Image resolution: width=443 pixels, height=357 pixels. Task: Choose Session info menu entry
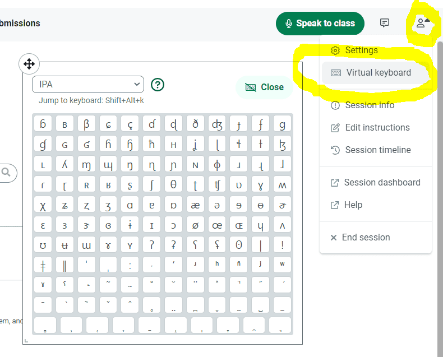point(369,105)
